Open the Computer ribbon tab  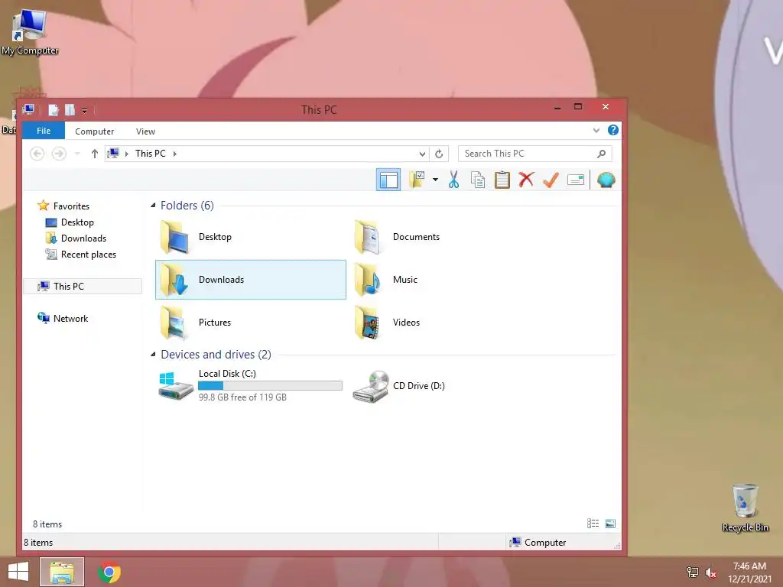(x=94, y=131)
